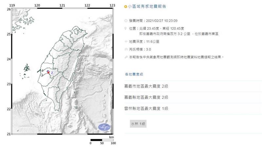The height and width of the screenshot is (147, 262).
Task: Click the magnitude value 3.0
Action: pyautogui.click(x=148, y=49)
